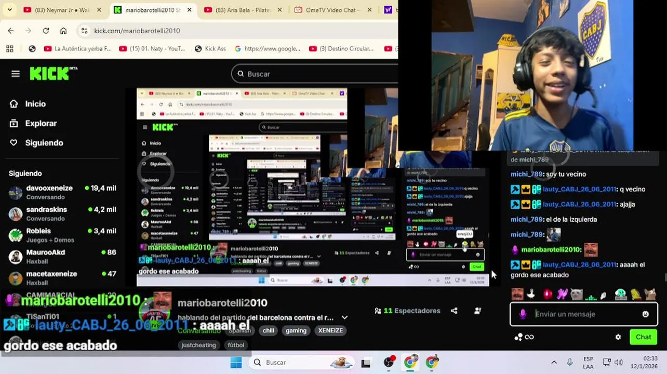Open the emoji picker in message box
The image size is (667, 374).
pyautogui.click(x=645, y=314)
